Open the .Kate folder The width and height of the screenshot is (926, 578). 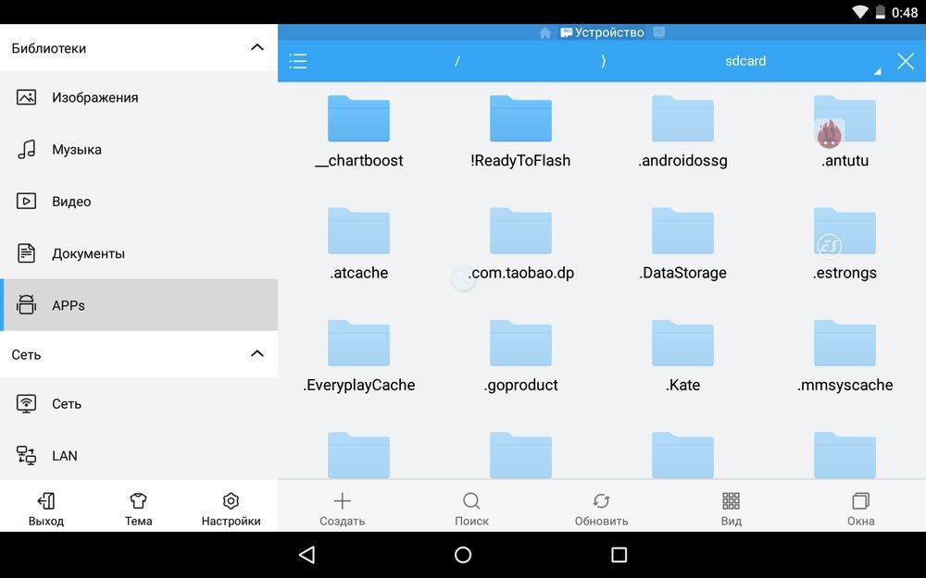tap(682, 356)
